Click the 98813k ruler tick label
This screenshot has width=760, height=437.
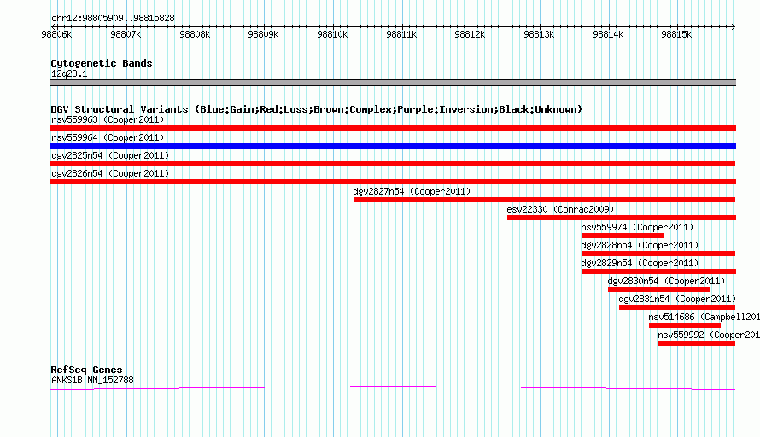pos(539,34)
